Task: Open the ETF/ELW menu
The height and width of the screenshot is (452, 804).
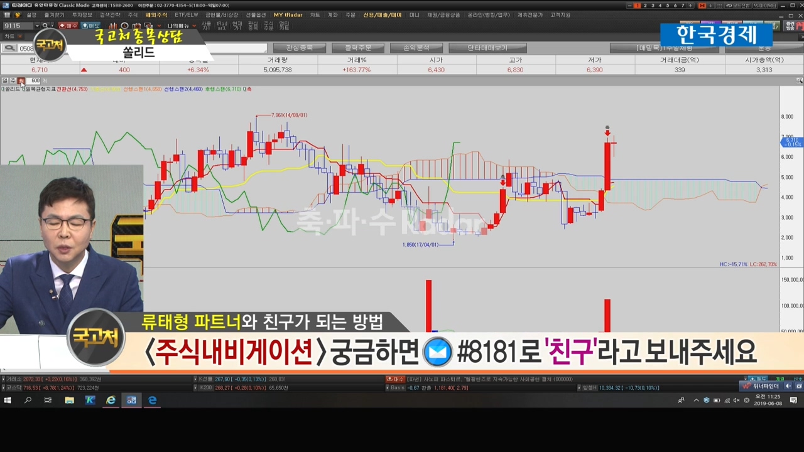Action: tap(187, 14)
